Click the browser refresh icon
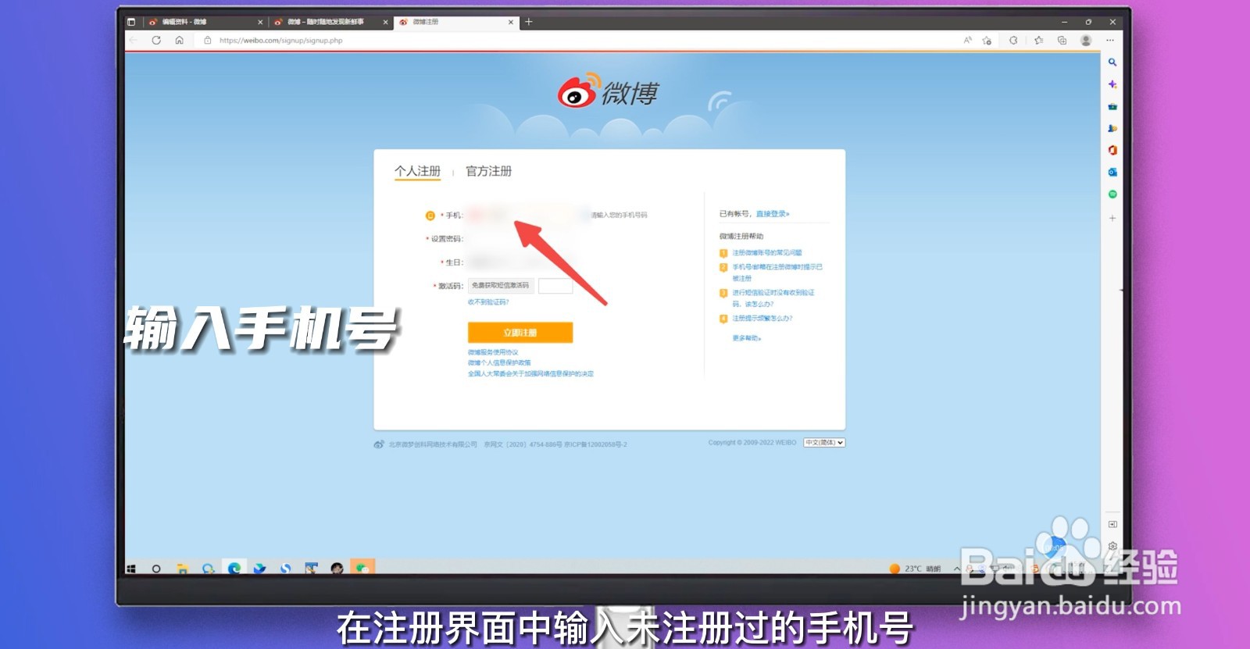Image resolution: width=1250 pixels, height=649 pixels. [156, 40]
